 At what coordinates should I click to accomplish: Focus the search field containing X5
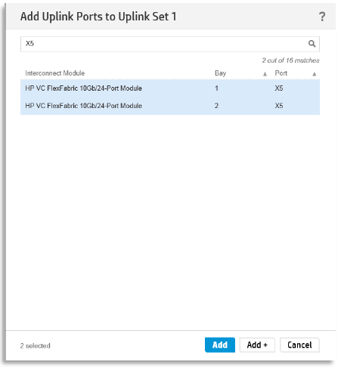click(x=170, y=44)
